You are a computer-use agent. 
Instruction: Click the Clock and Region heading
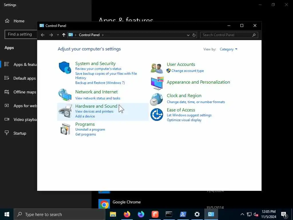(x=184, y=96)
